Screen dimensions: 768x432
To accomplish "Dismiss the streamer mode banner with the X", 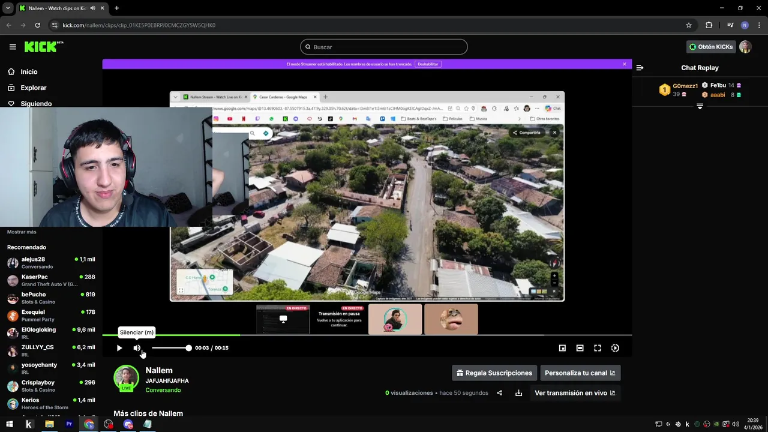I will click(624, 64).
